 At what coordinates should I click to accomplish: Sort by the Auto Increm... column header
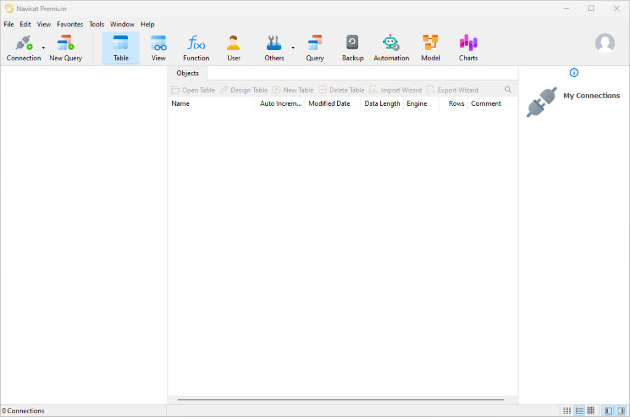(x=280, y=104)
